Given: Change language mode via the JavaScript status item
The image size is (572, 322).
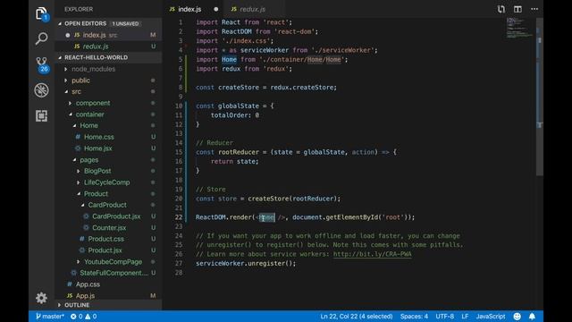Looking at the screenshot, I should point(491,316).
